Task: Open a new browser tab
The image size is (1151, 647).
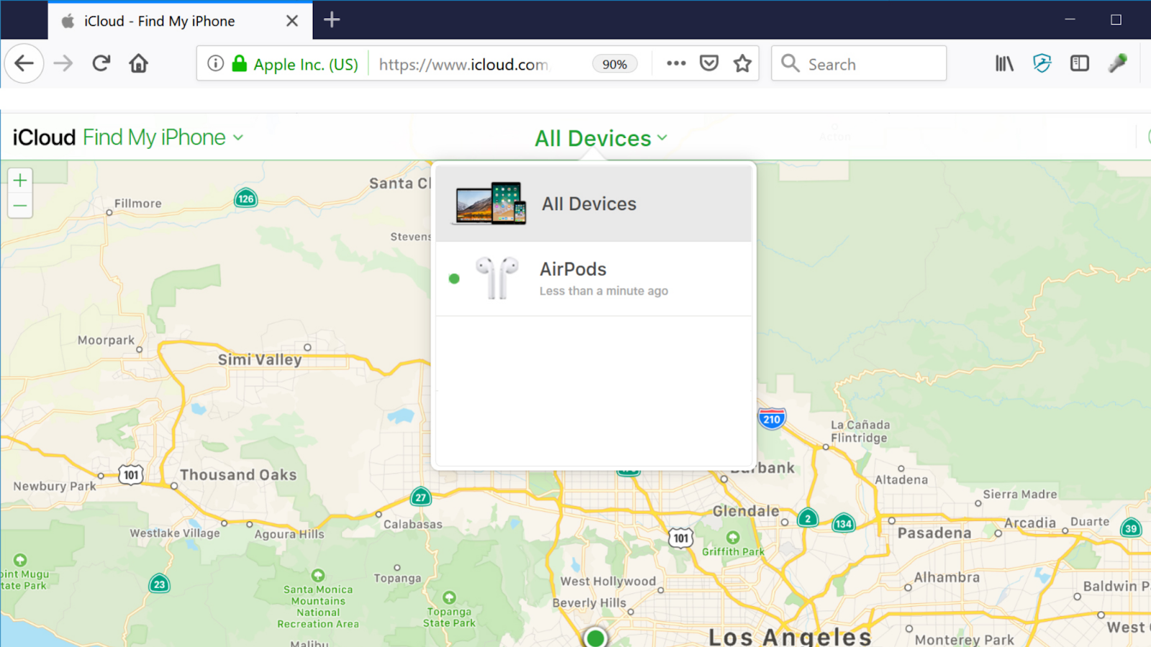Action: pos(332,20)
